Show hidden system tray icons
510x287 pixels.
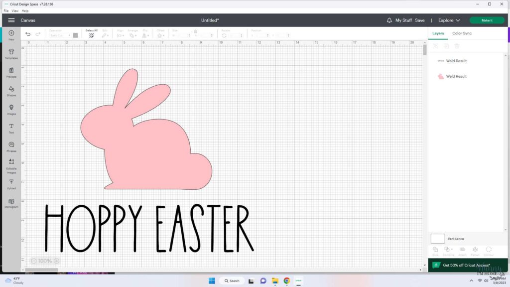471,281
